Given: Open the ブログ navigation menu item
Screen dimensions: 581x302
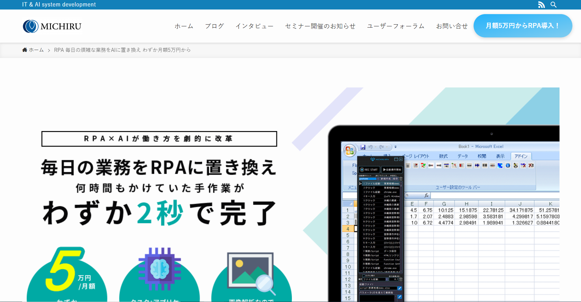Looking at the screenshot, I should click(x=215, y=26).
